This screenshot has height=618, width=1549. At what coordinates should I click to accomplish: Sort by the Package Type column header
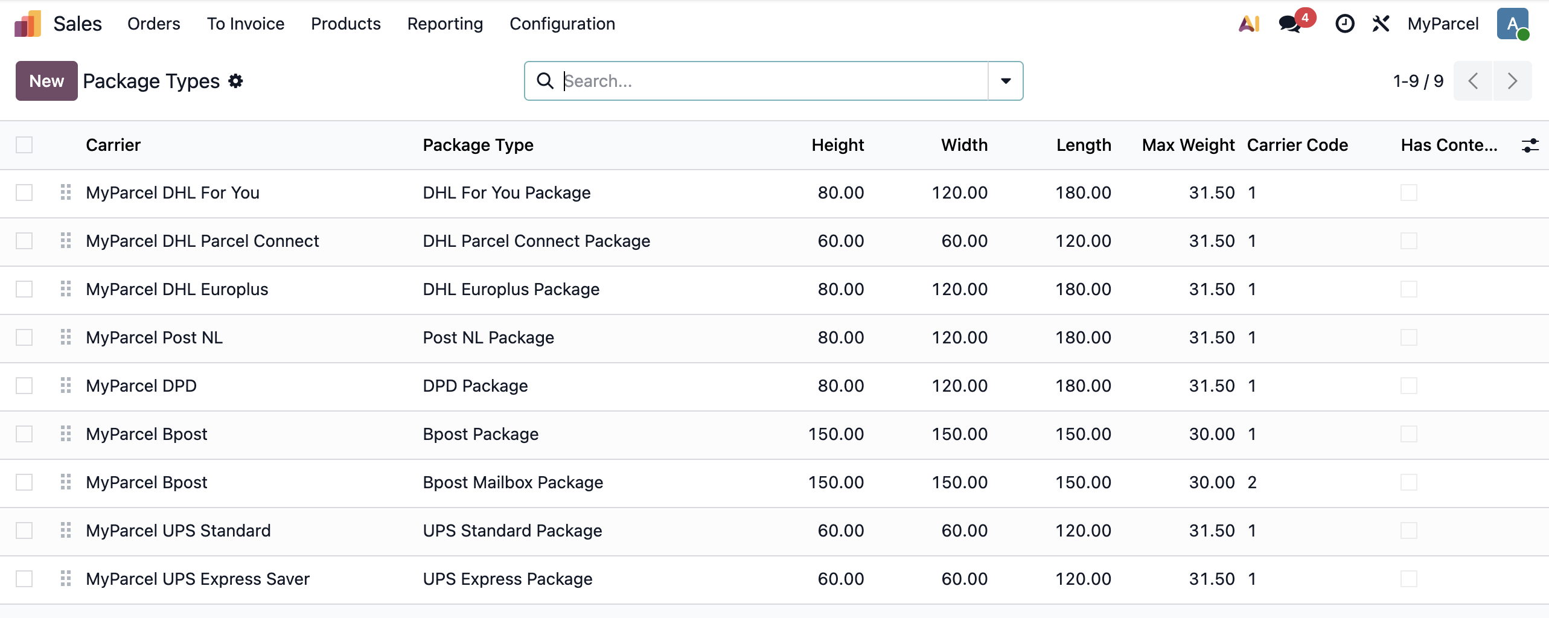pos(478,145)
